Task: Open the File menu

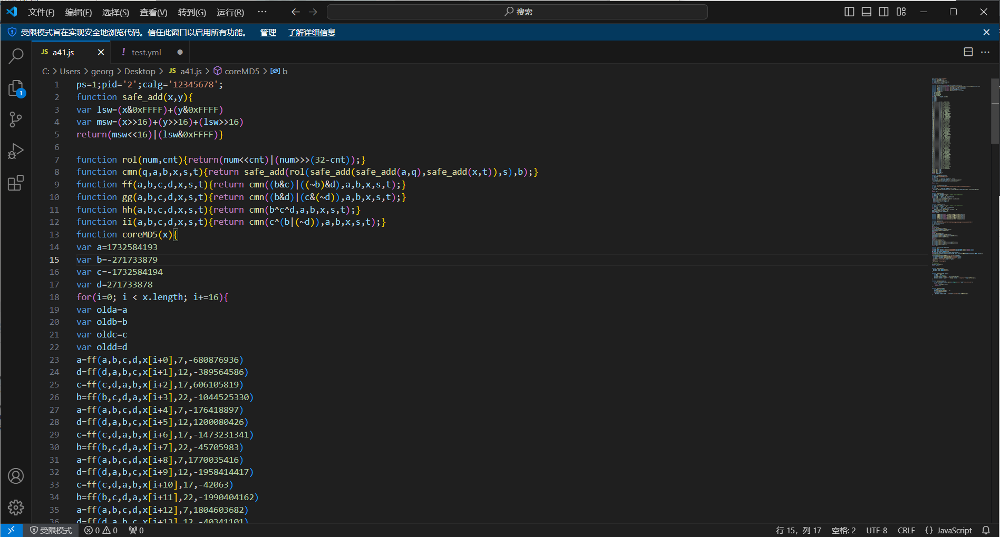Action: (x=41, y=12)
